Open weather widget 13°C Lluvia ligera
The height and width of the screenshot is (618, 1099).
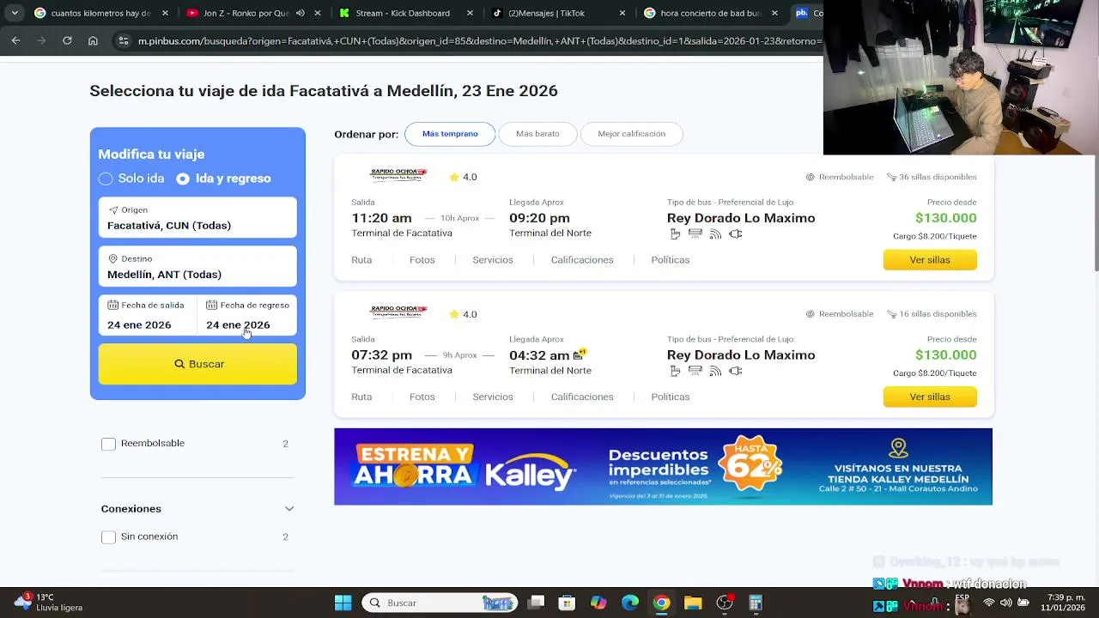pyautogui.click(x=48, y=603)
